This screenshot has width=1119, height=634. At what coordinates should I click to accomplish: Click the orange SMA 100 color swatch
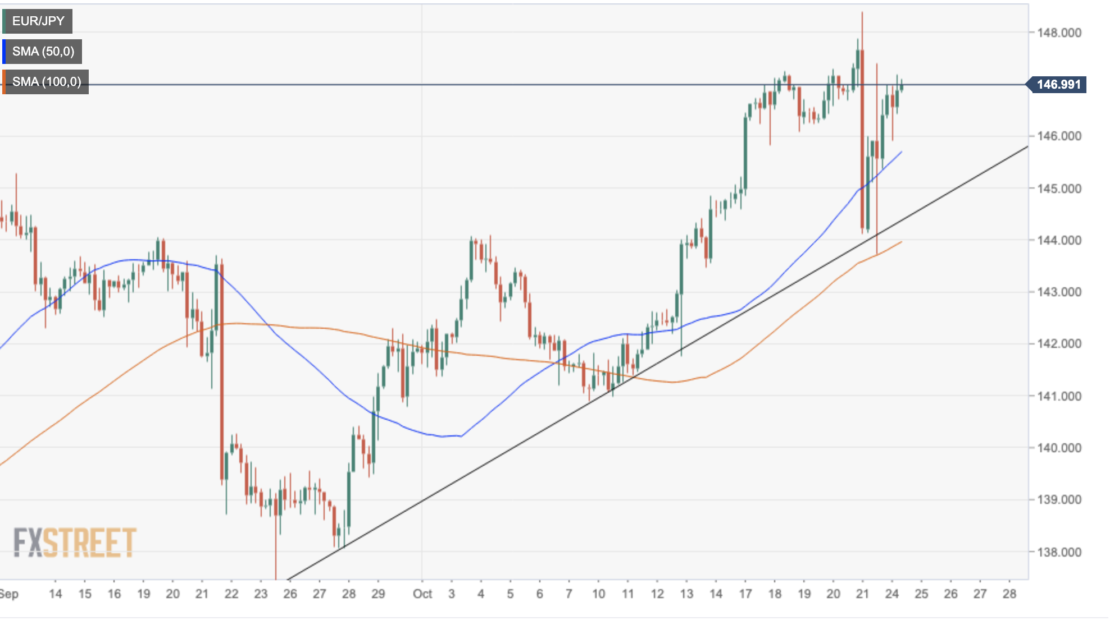coord(4,82)
